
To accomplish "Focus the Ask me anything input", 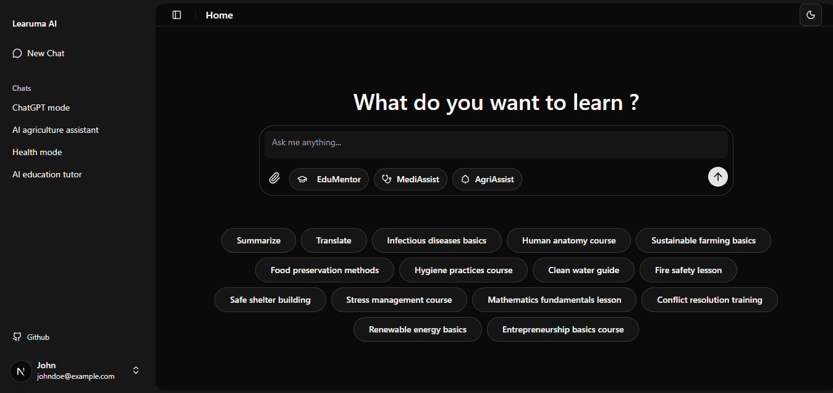I will click(x=496, y=143).
